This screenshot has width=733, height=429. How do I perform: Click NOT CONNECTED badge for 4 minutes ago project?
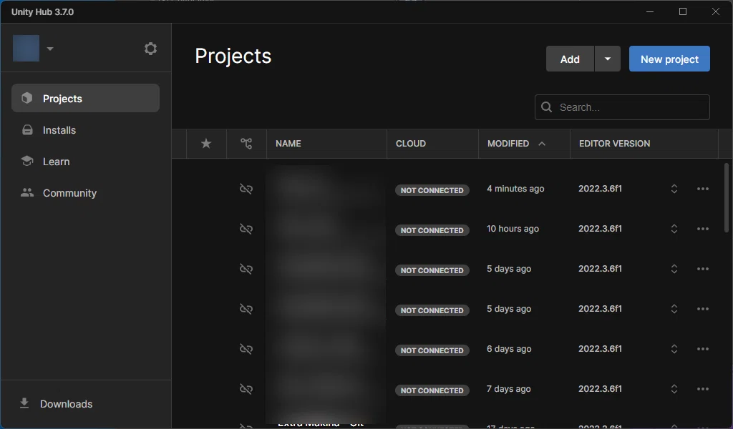point(432,190)
